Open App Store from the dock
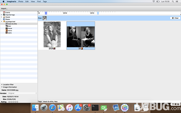 [x=78, y=108]
